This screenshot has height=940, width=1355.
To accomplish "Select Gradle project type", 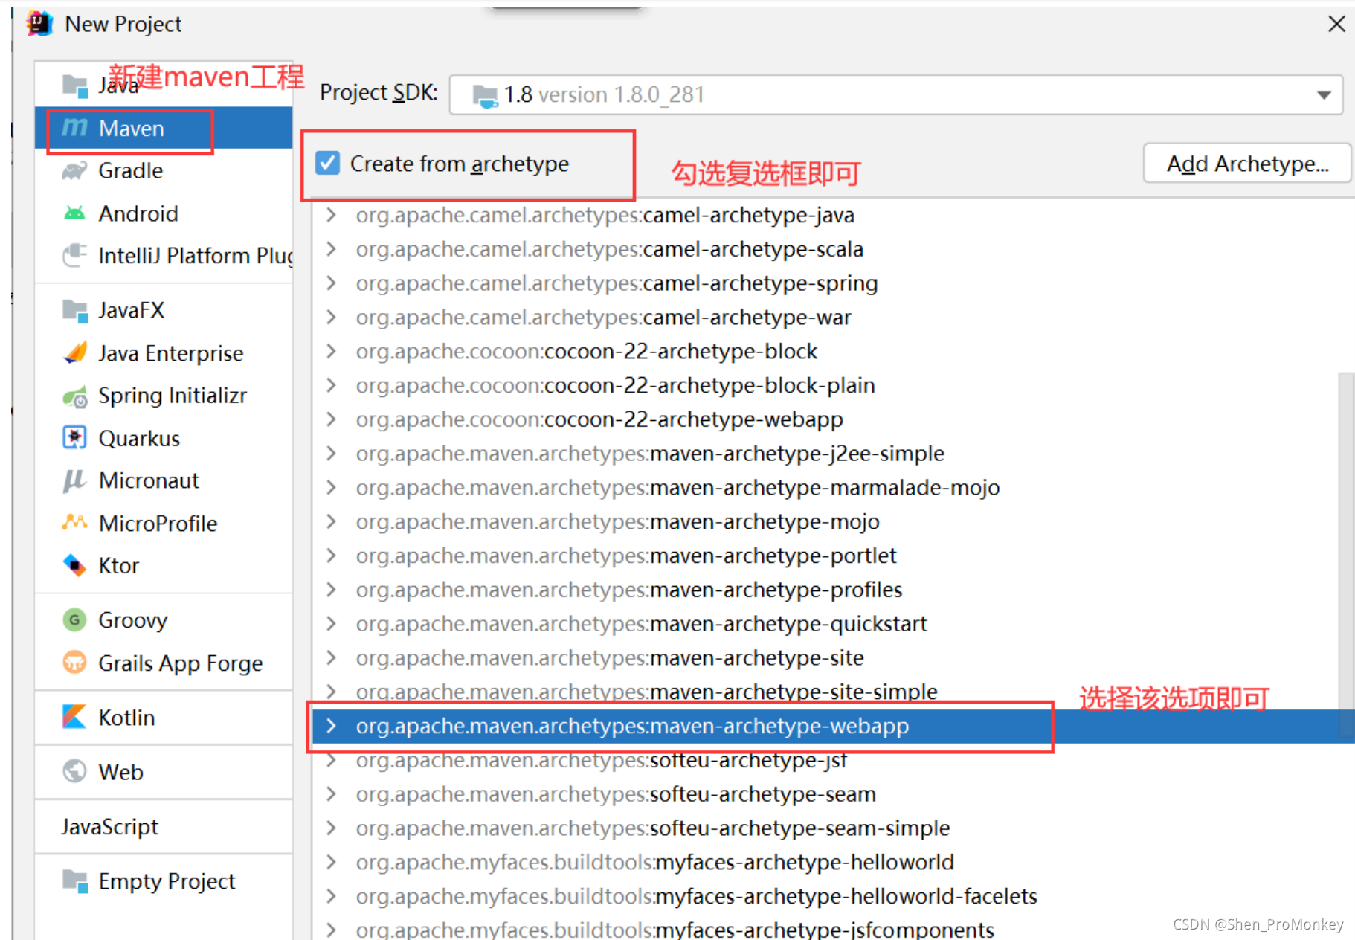I will point(164,171).
